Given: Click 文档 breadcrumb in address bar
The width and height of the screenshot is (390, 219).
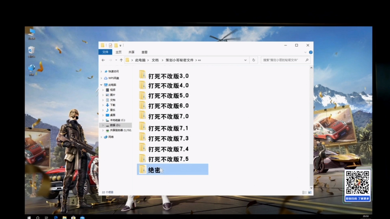Looking at the screenshot, I should click(x=155, y=60).
